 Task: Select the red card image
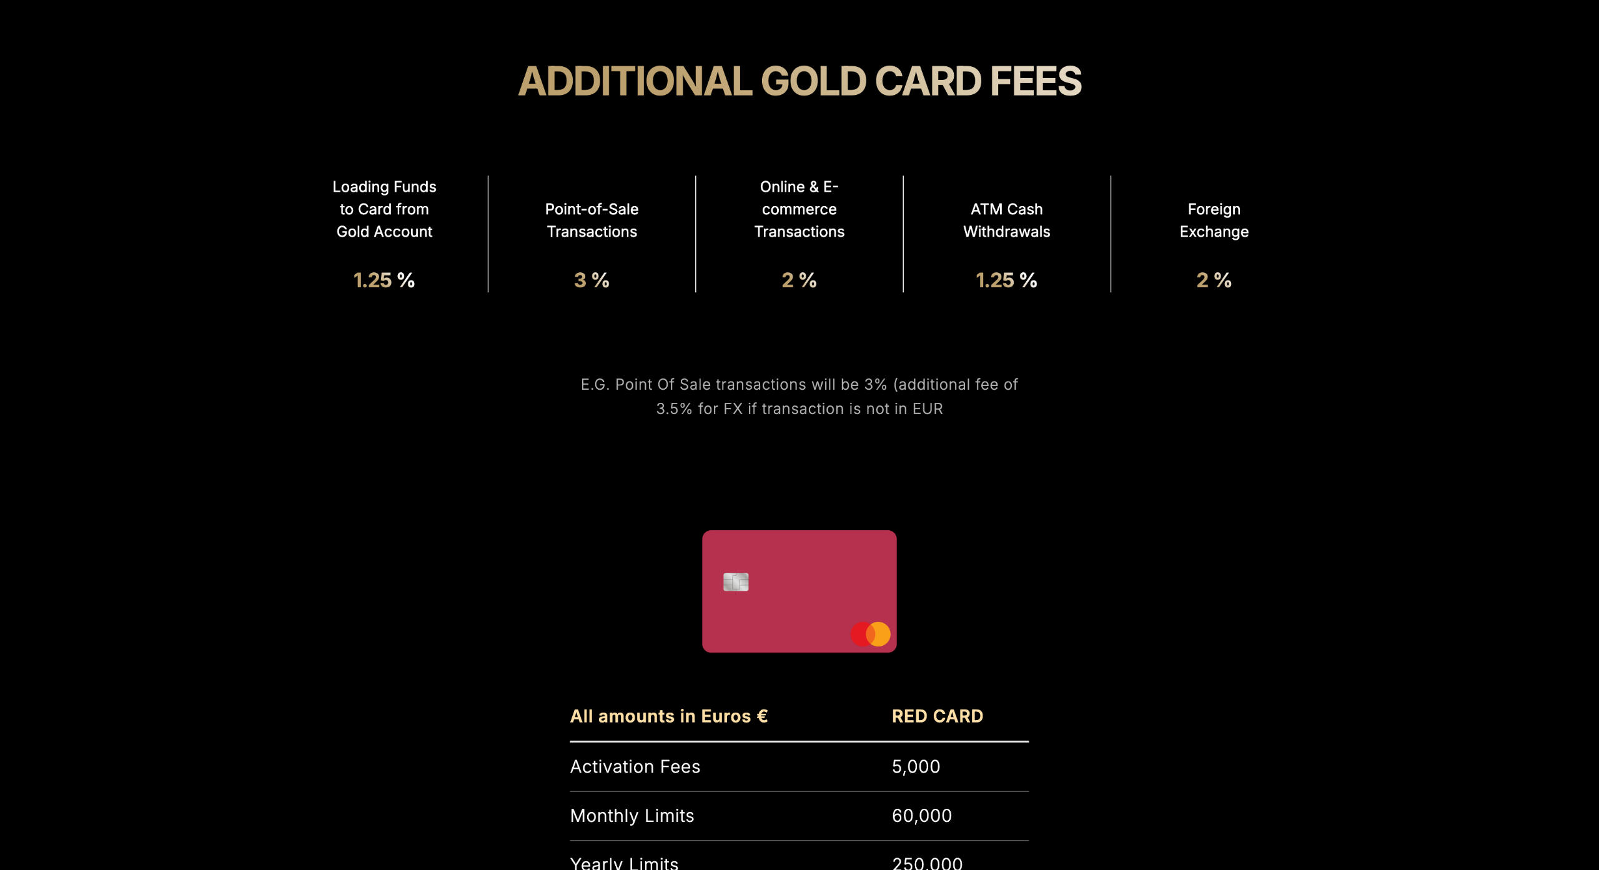(799, 591)
